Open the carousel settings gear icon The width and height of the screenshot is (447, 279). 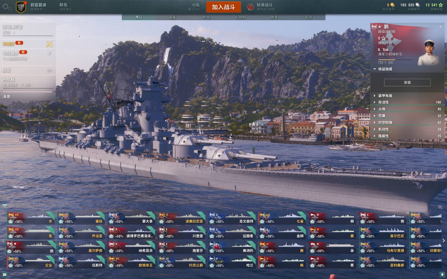(440, 207)
